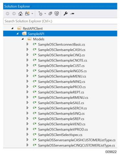Collapse the RestAPIClient folder node
Image resolution: width=120 pixels, height=155 pixels.
tap(12, 28)
